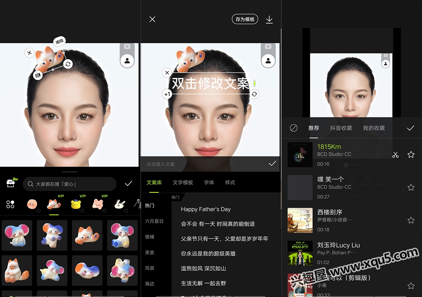Duplicate the text using the +1 handle
Screen dimensions: 422x297
point(167,94)
